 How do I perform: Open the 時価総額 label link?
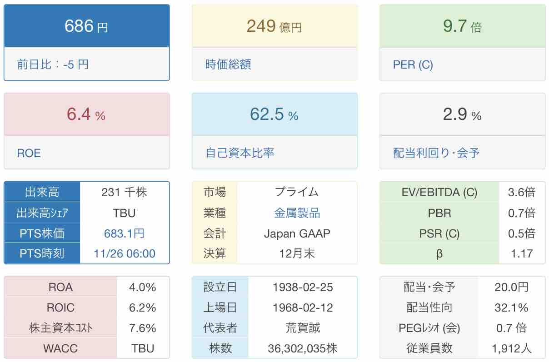coord(228,64)
